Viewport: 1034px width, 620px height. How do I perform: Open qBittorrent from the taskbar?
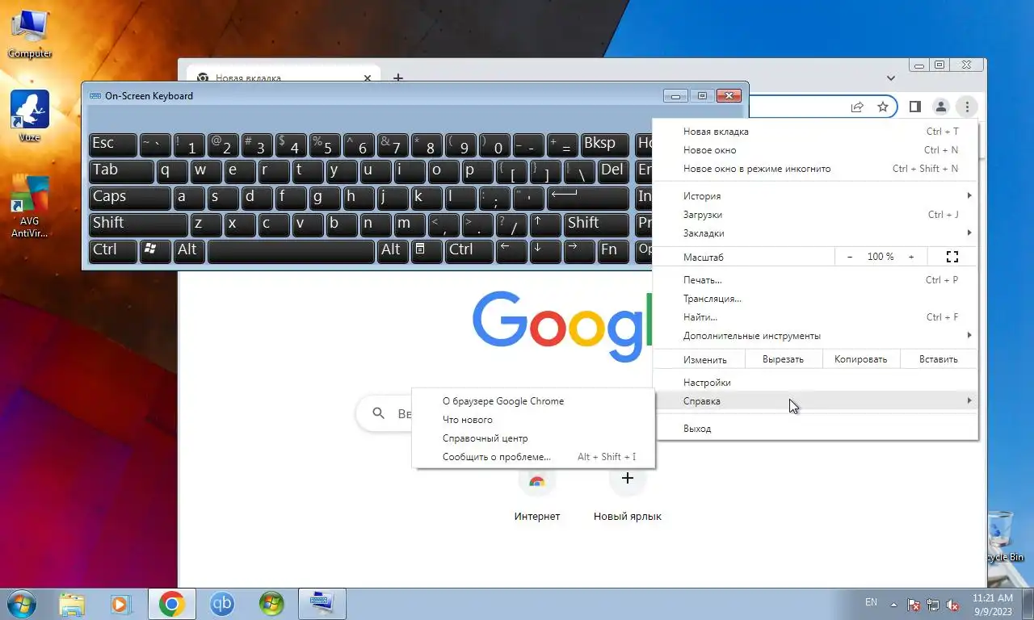(x=221, y=604)
